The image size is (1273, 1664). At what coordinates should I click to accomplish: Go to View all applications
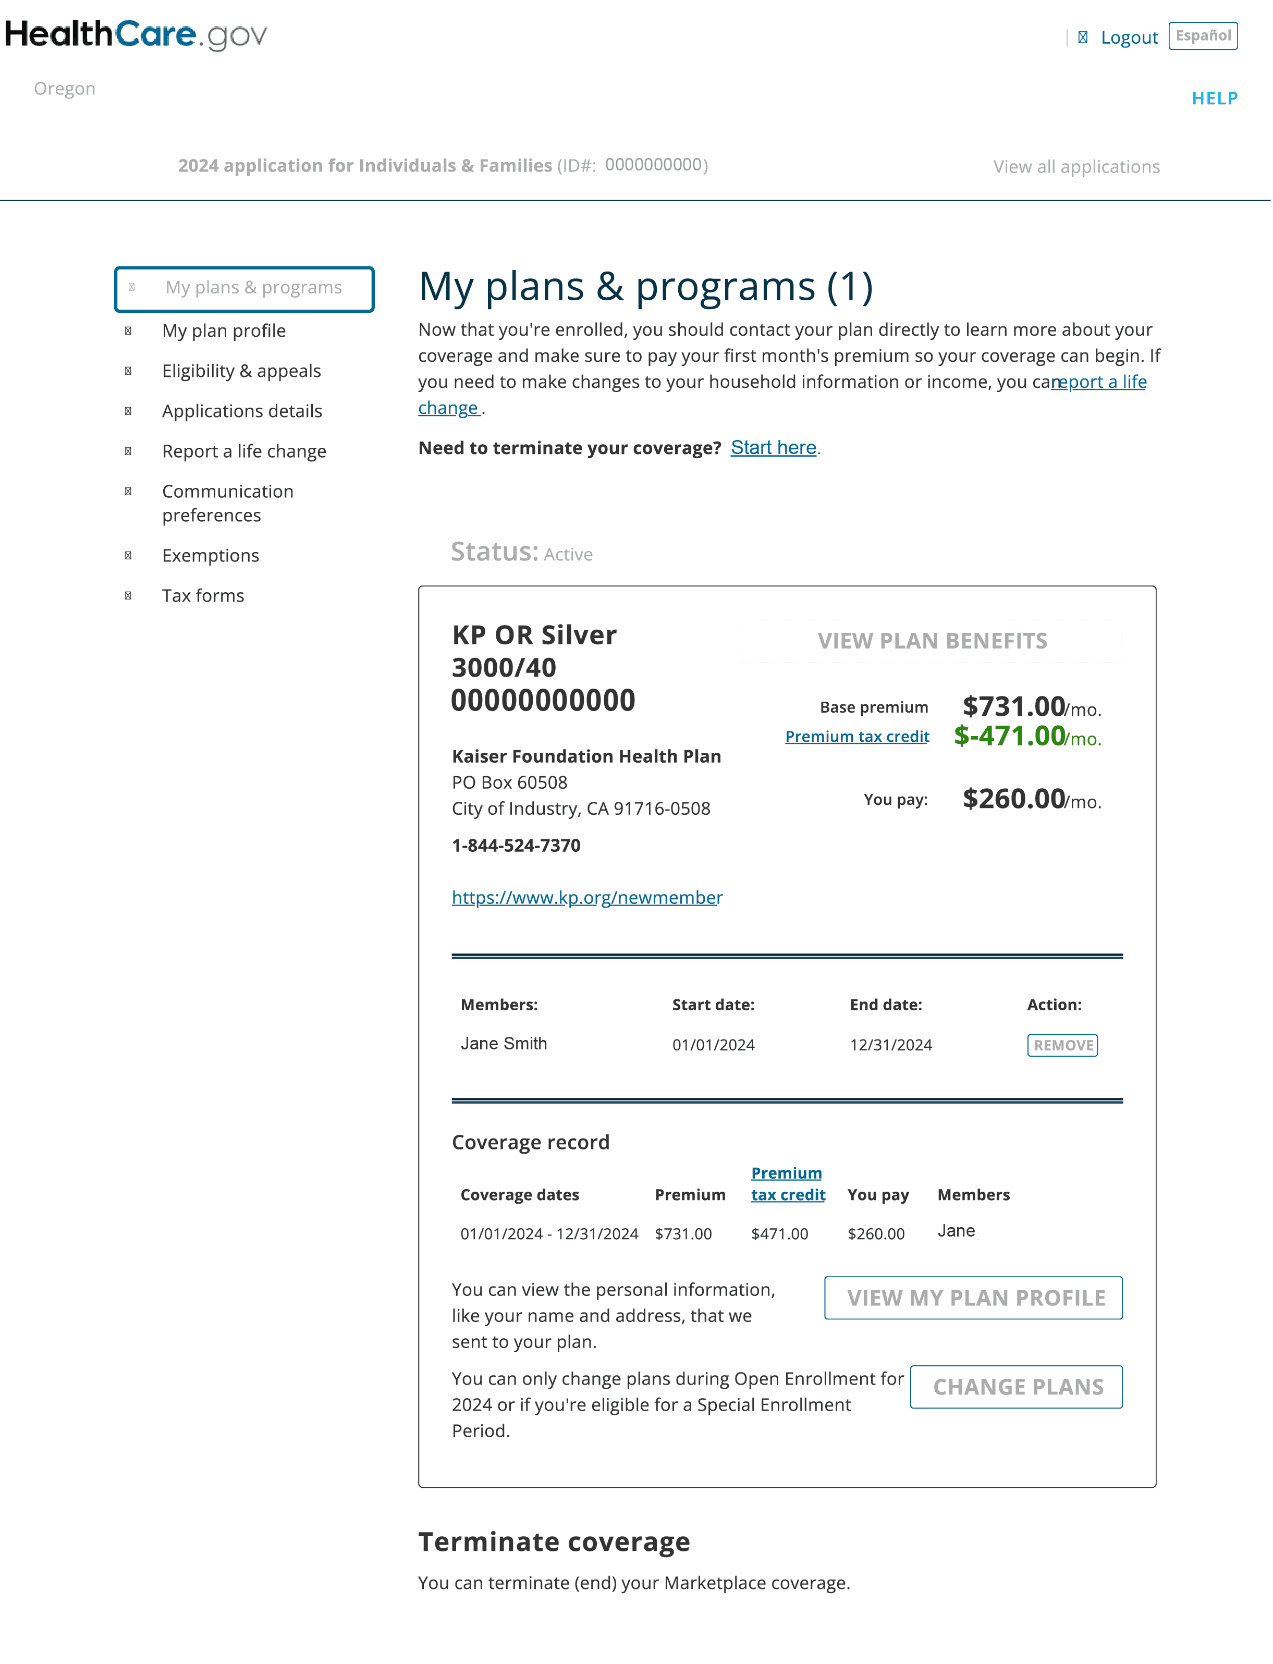pyautogui.click(x=1077, y=167)
